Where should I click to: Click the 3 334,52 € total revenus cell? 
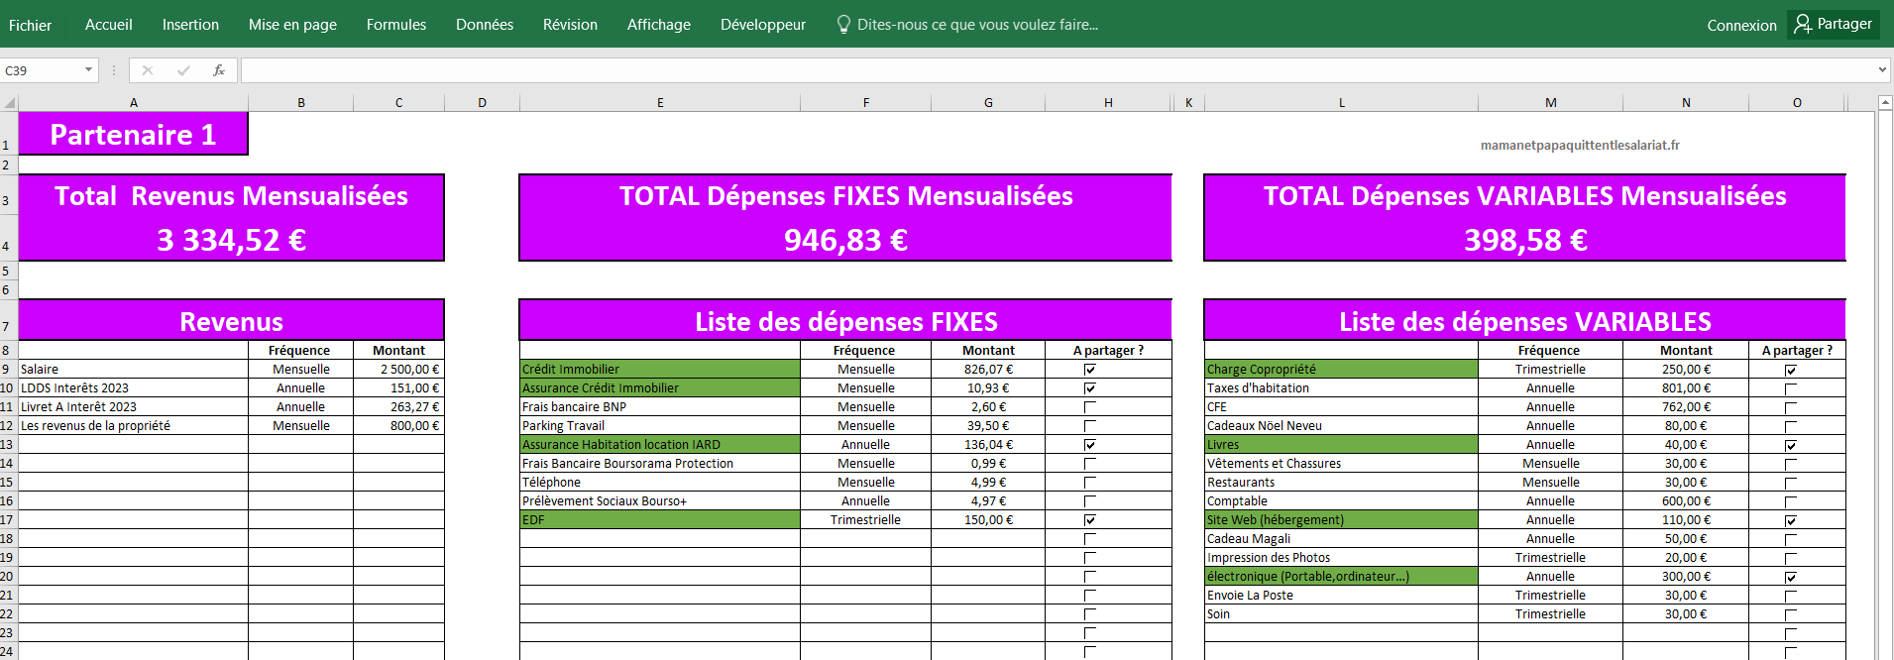click(x=231, y=240)
